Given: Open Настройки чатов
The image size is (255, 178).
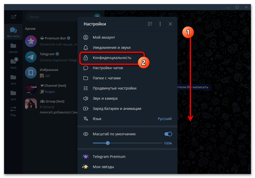Looking at the screenshot, I should pyautogui.click(x=127, y=68).
